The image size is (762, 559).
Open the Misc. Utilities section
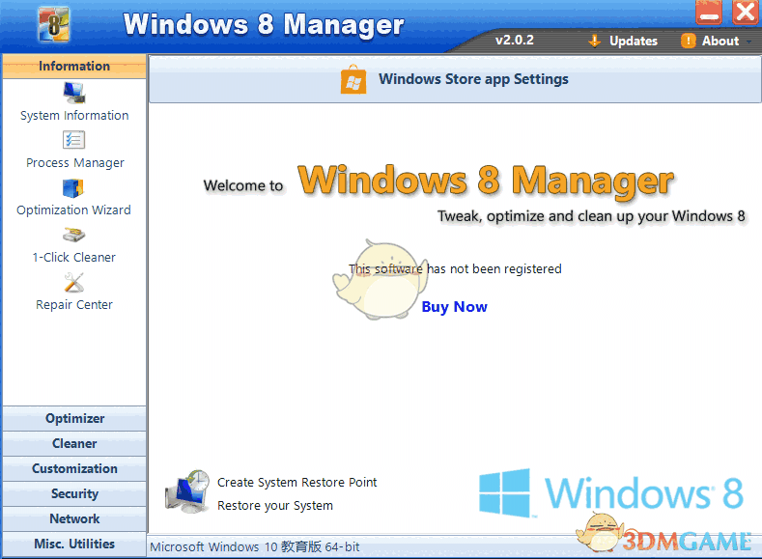tap(74, 544)
